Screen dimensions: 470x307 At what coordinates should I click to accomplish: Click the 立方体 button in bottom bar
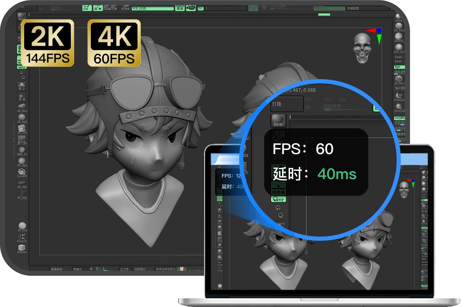tap(126, 269)
